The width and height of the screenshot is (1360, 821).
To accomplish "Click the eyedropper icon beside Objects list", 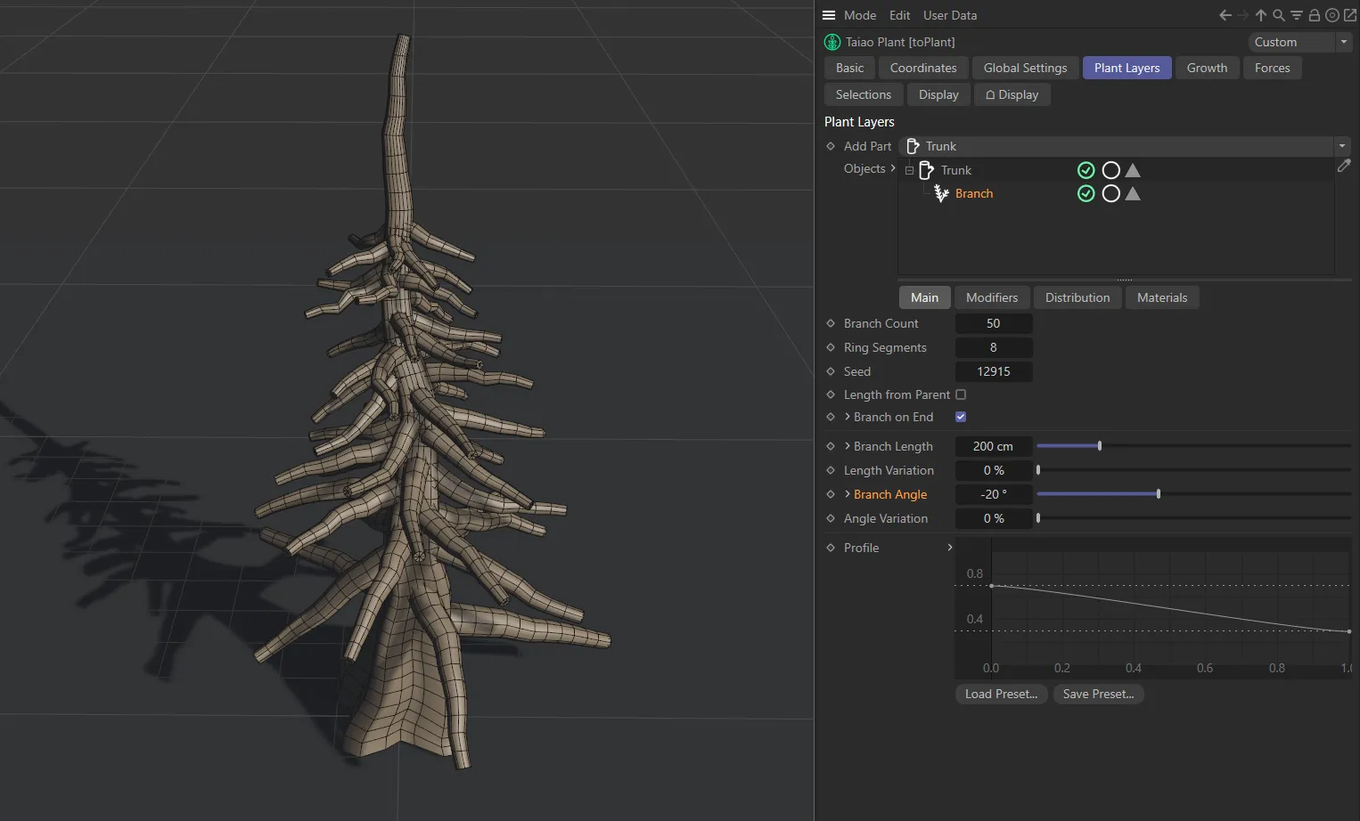I will click(x=1345, y=166).
